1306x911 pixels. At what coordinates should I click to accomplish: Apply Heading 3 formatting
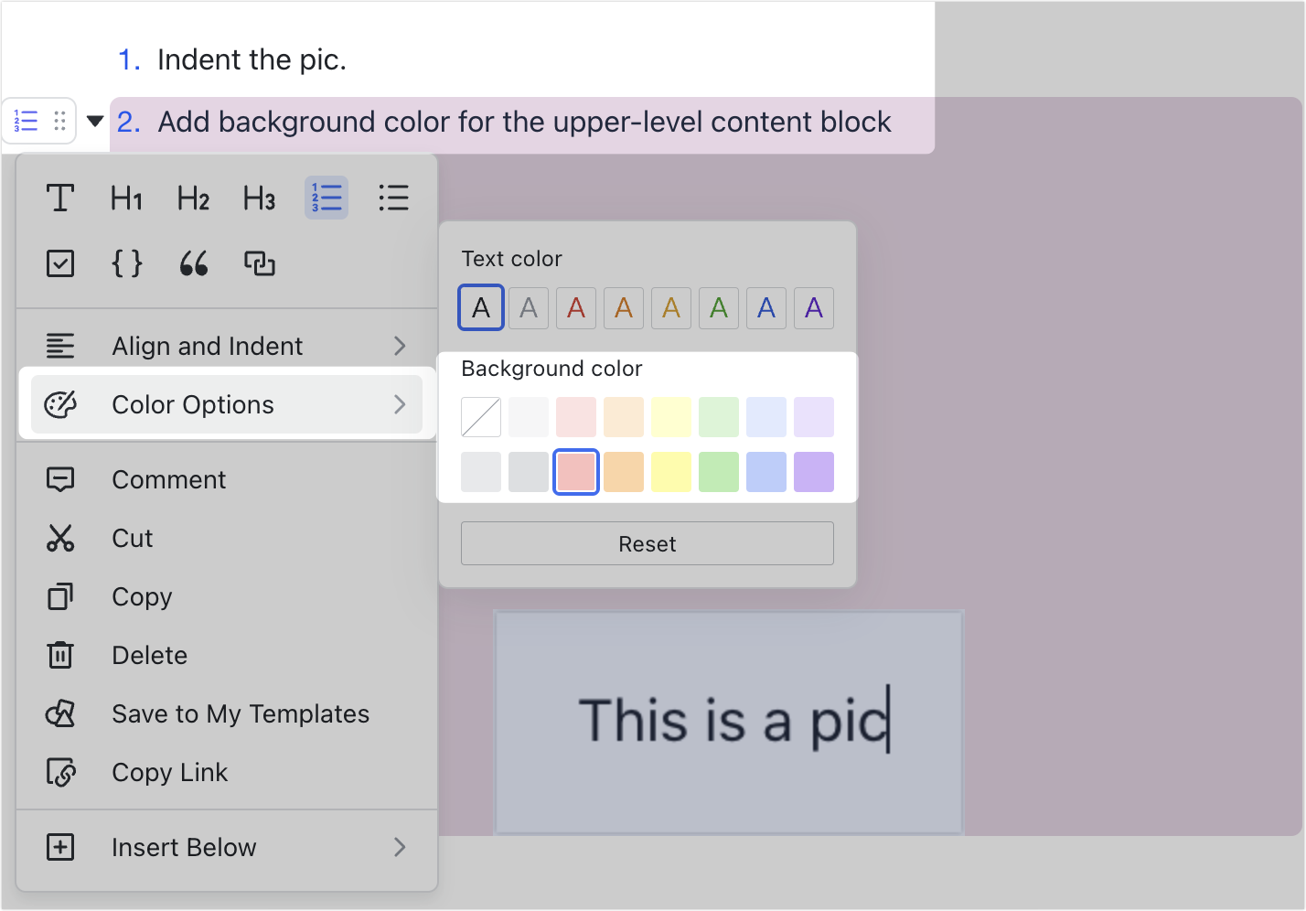point(259,197)
